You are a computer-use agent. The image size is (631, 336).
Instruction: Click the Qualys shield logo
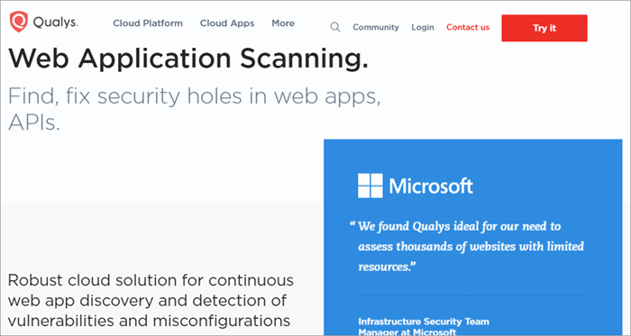(19, 22)
